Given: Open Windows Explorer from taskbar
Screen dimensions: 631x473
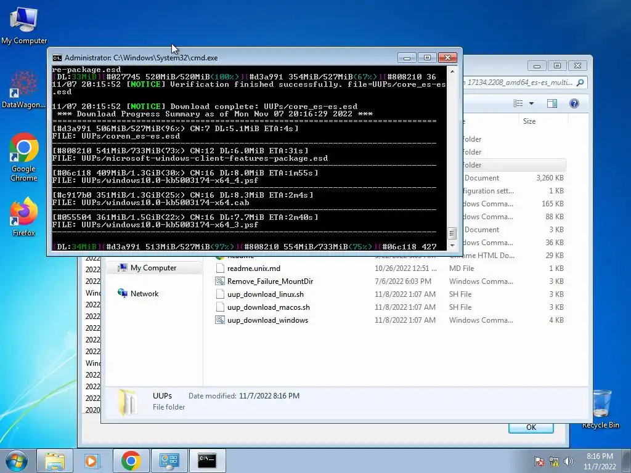Looking at the screenshot, I should (x=54, y=461).
